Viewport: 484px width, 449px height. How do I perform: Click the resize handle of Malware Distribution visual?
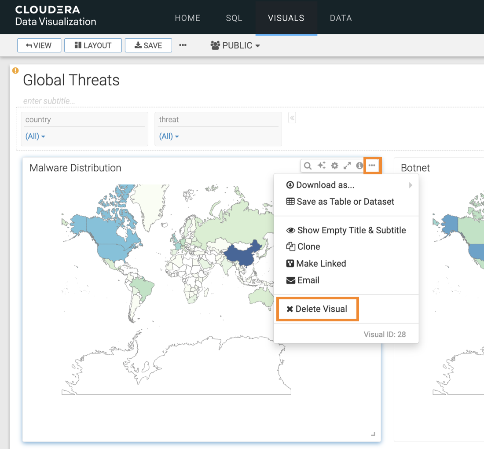373,434
